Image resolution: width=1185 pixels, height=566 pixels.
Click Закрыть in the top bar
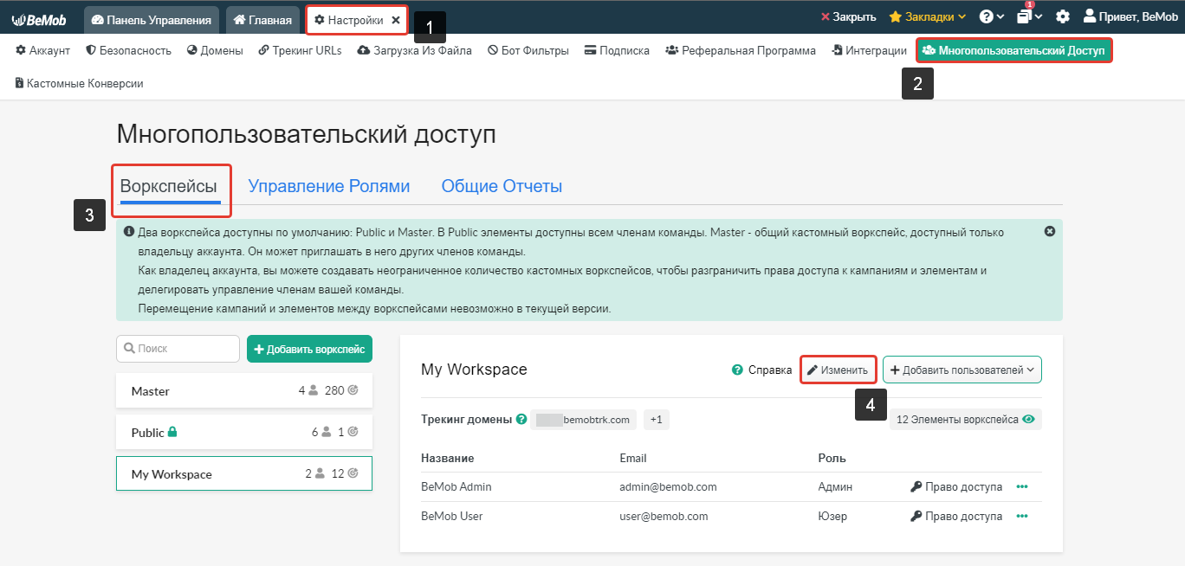tap(848, 17)
